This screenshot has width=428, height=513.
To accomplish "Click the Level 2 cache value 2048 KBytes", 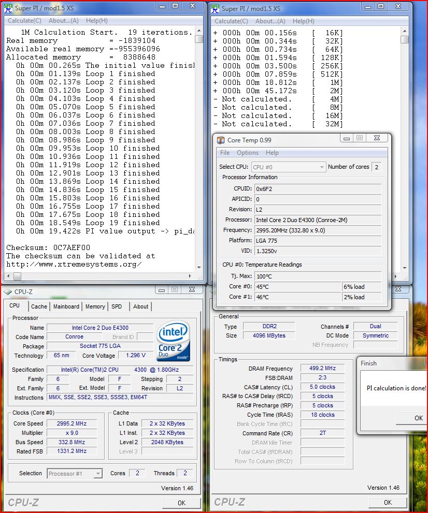I will pos(167,442).
